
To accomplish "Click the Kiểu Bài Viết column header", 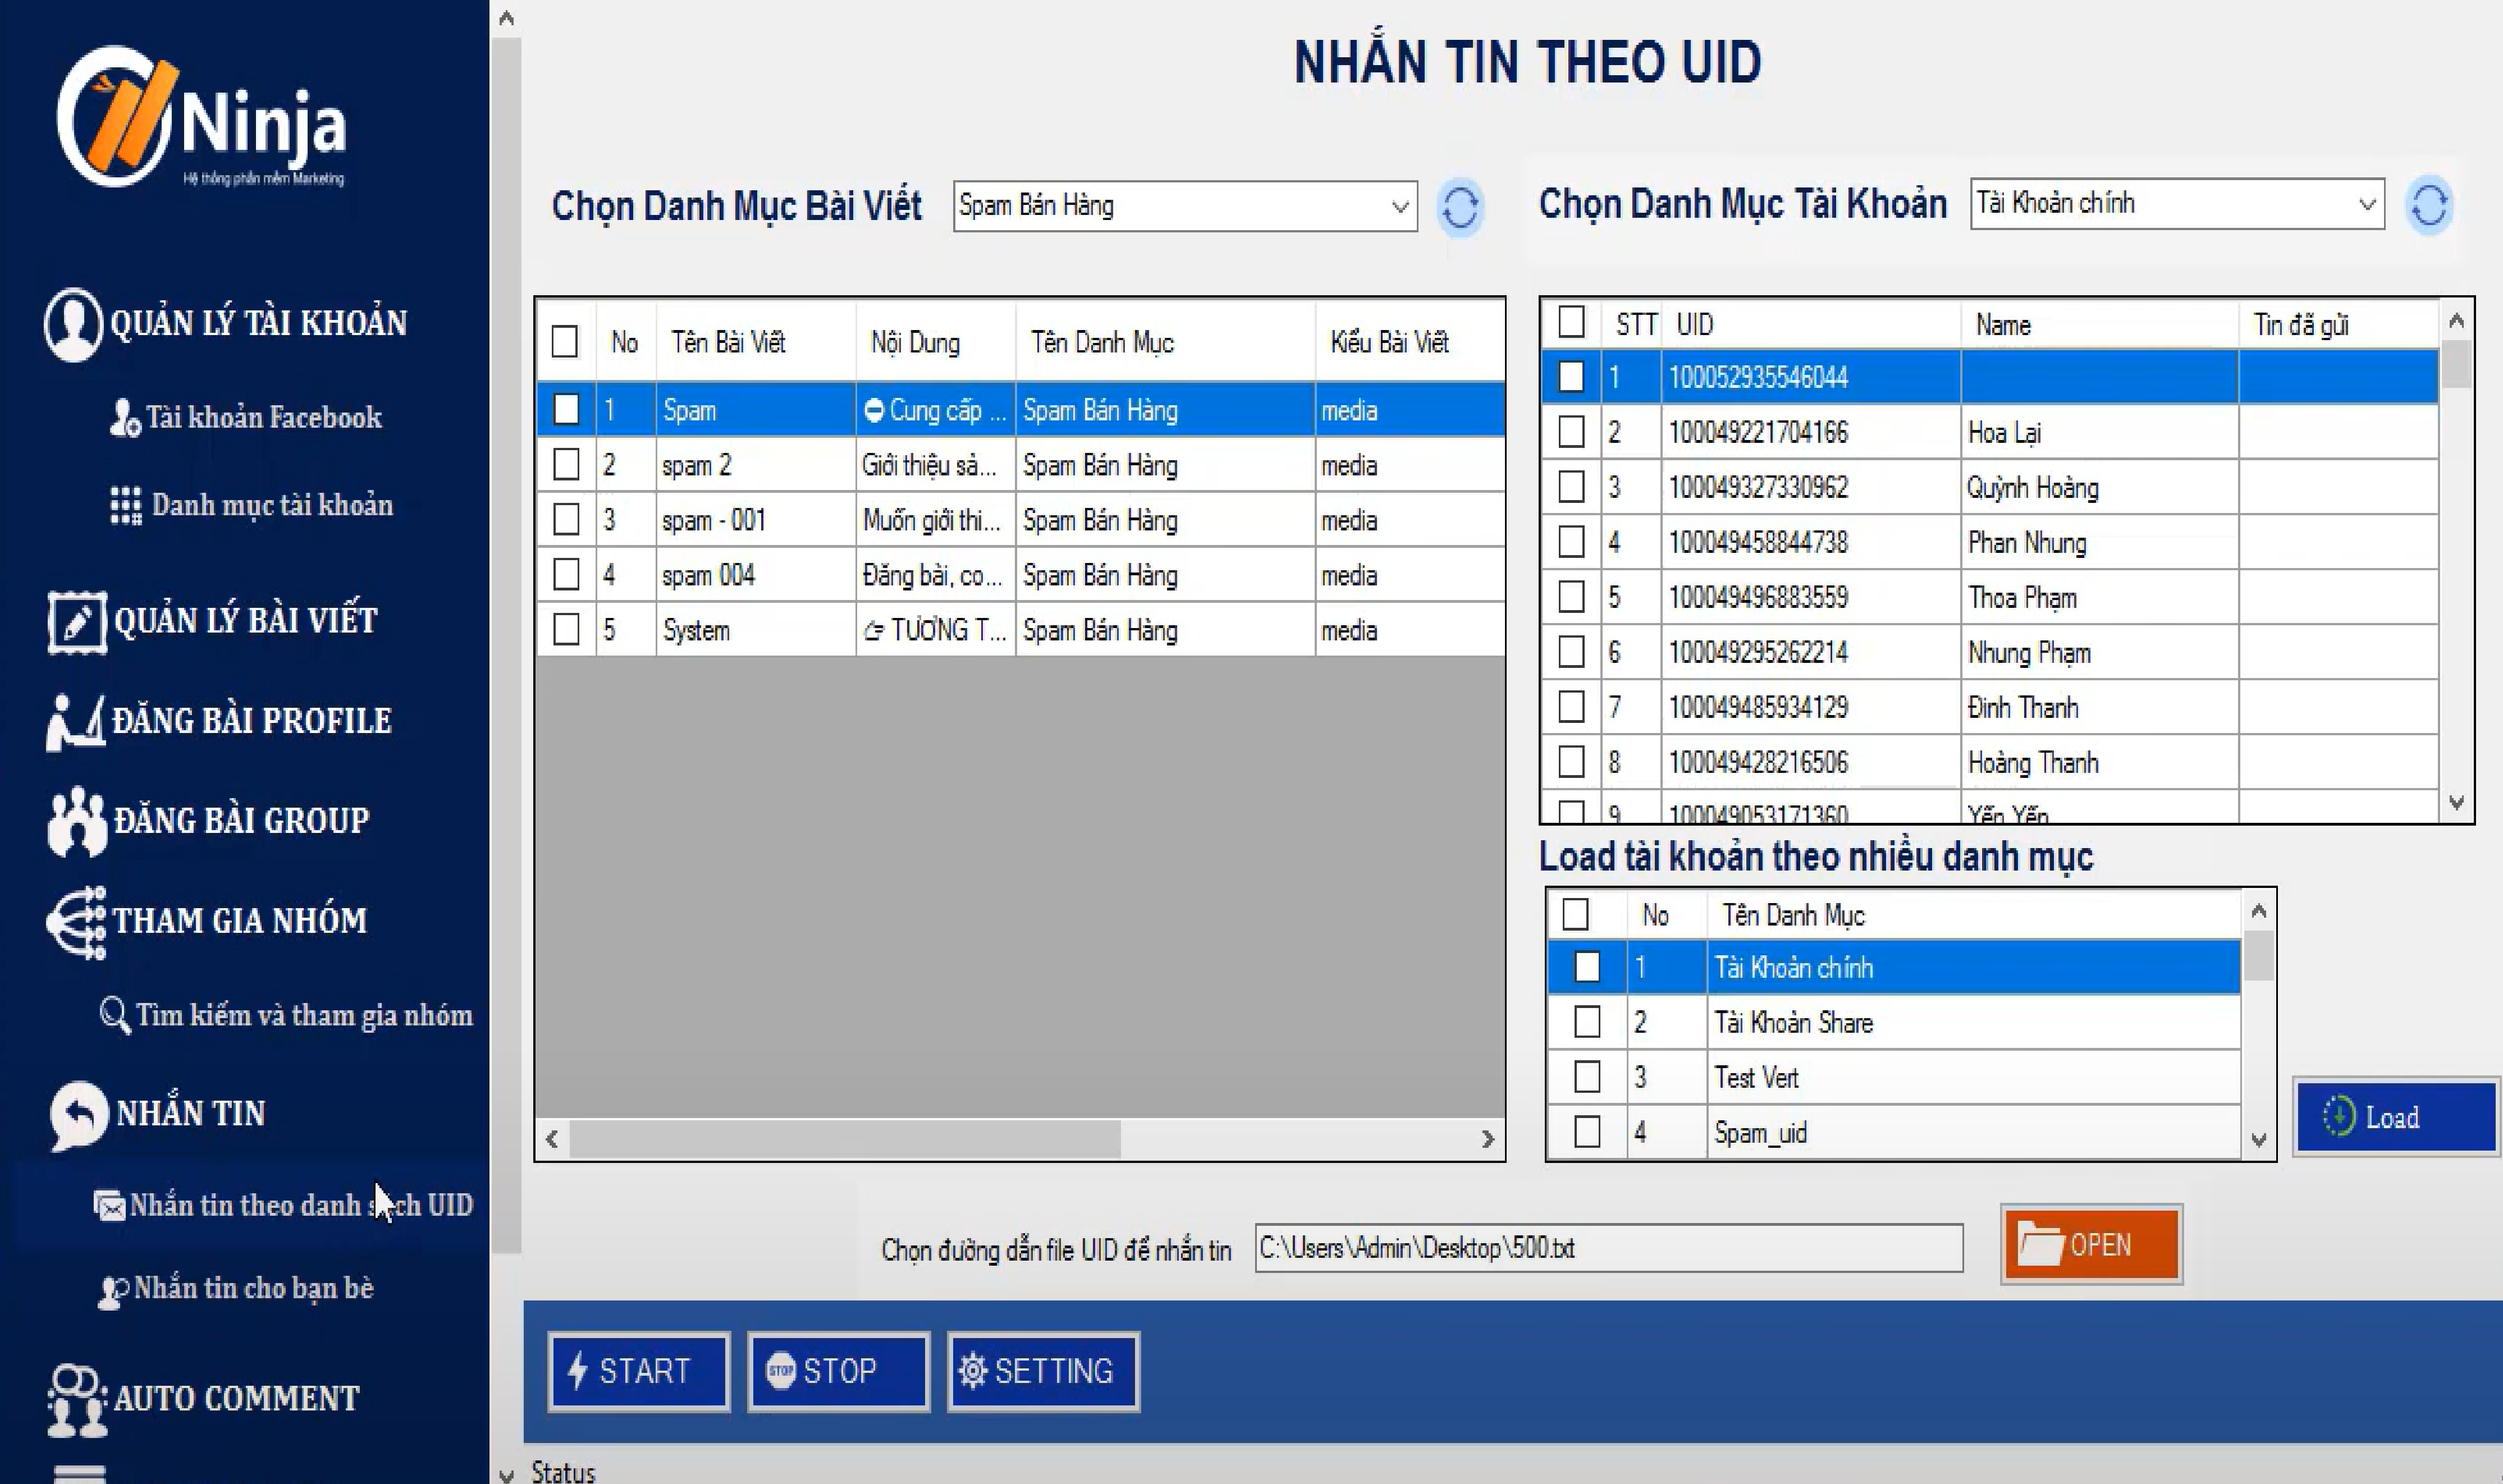I will point(1410,342).
